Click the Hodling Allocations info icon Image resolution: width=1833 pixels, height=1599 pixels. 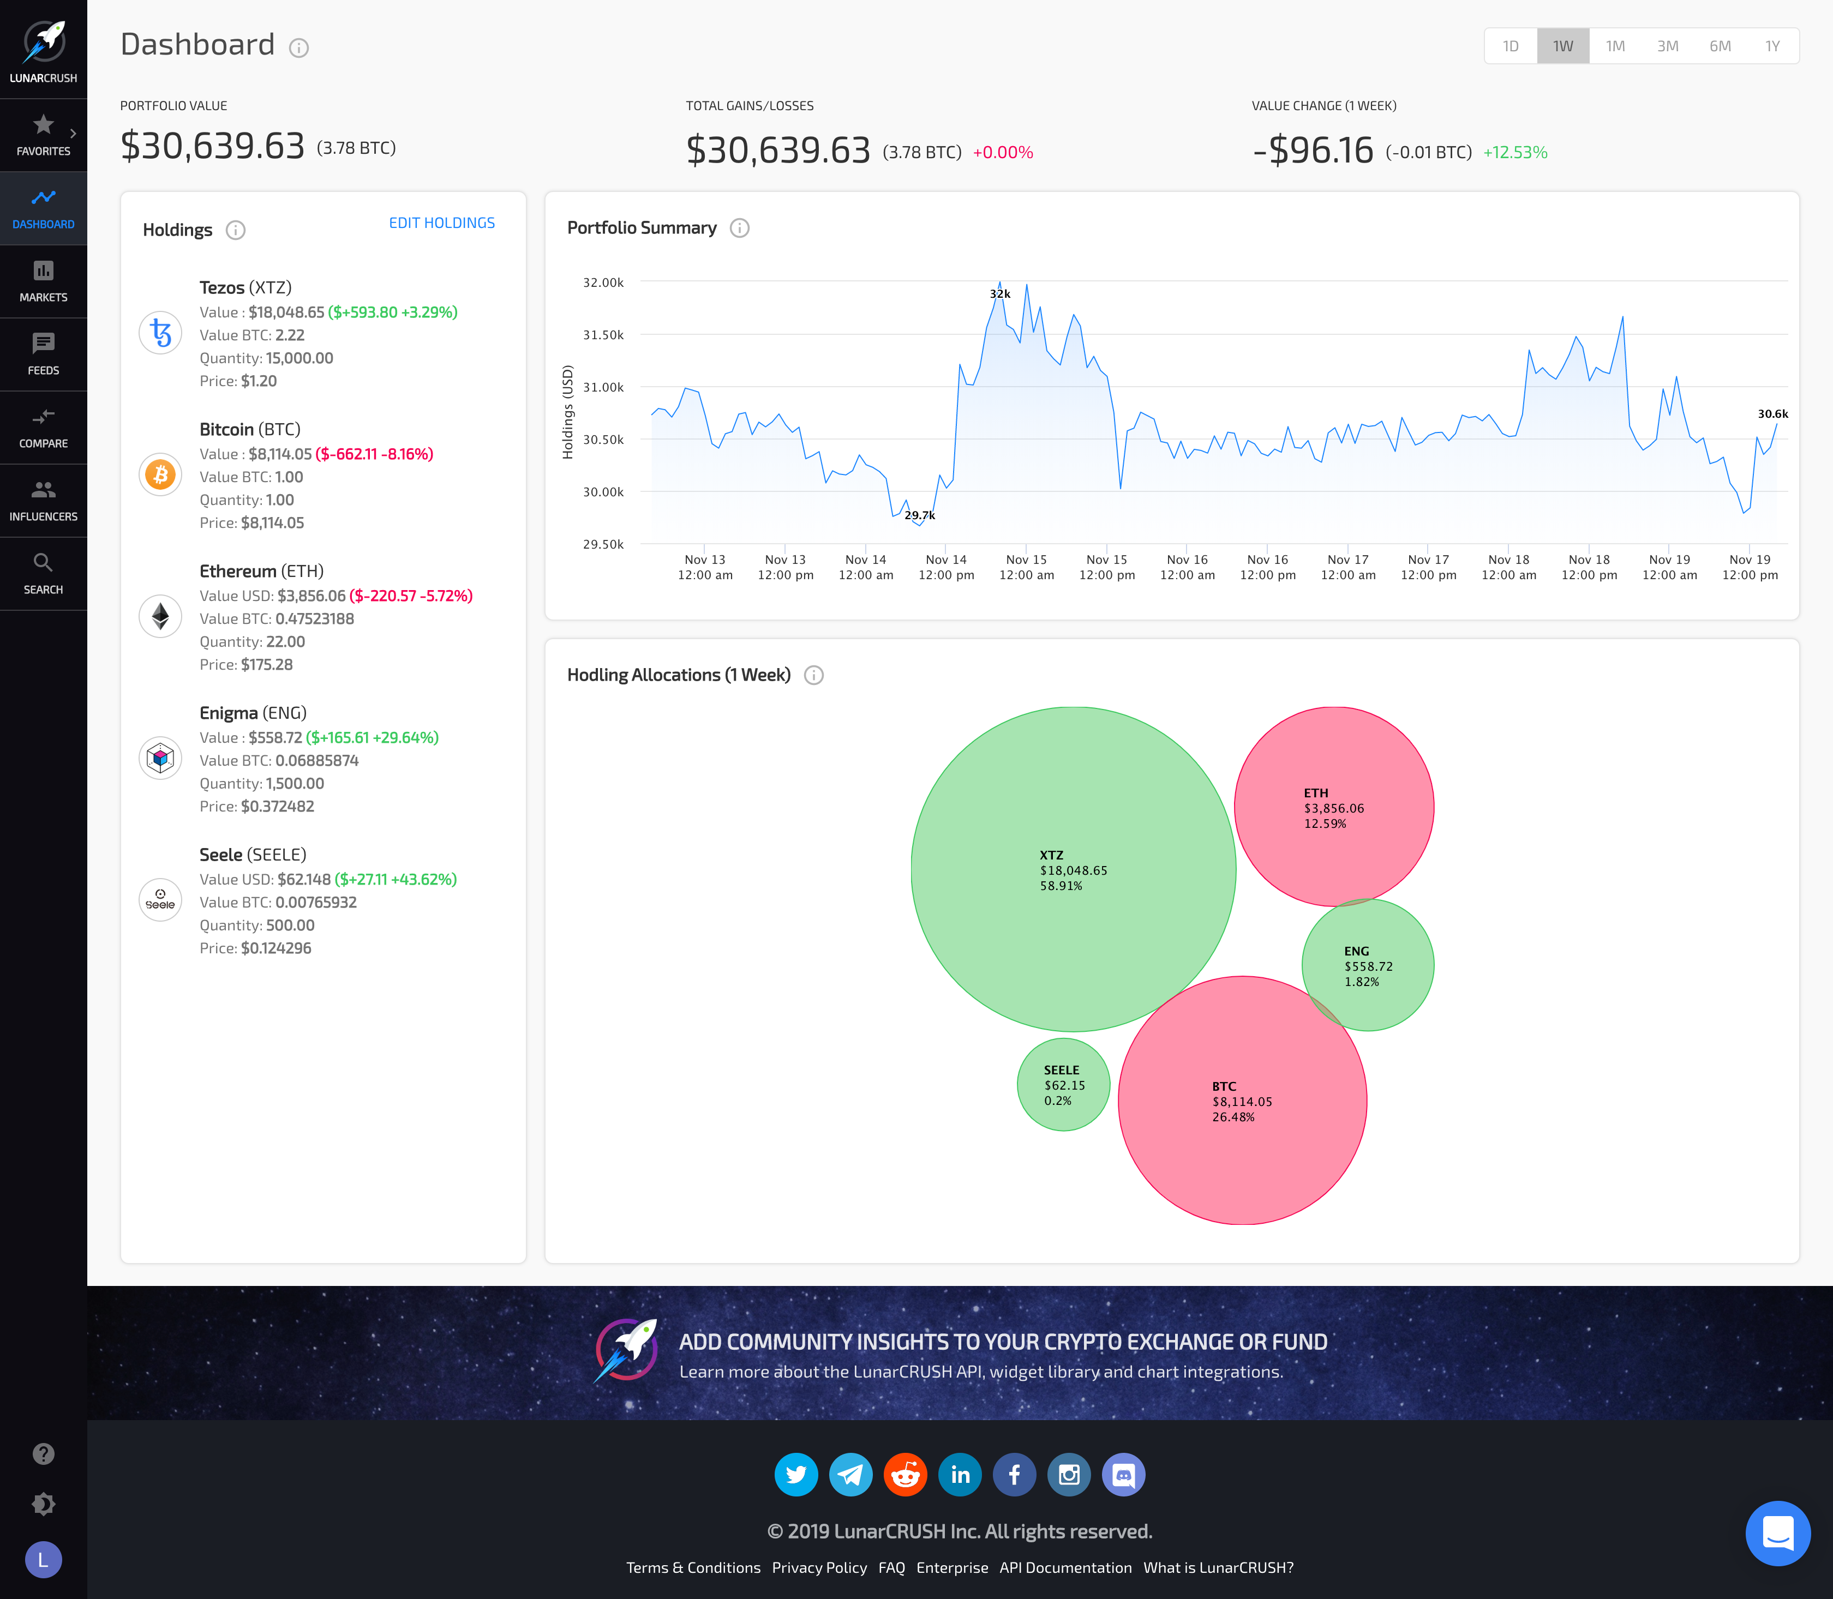pos(814,675)
